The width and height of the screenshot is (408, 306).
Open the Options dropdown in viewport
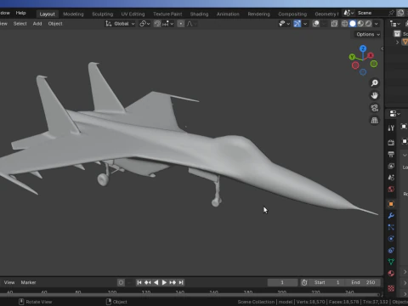368,34
